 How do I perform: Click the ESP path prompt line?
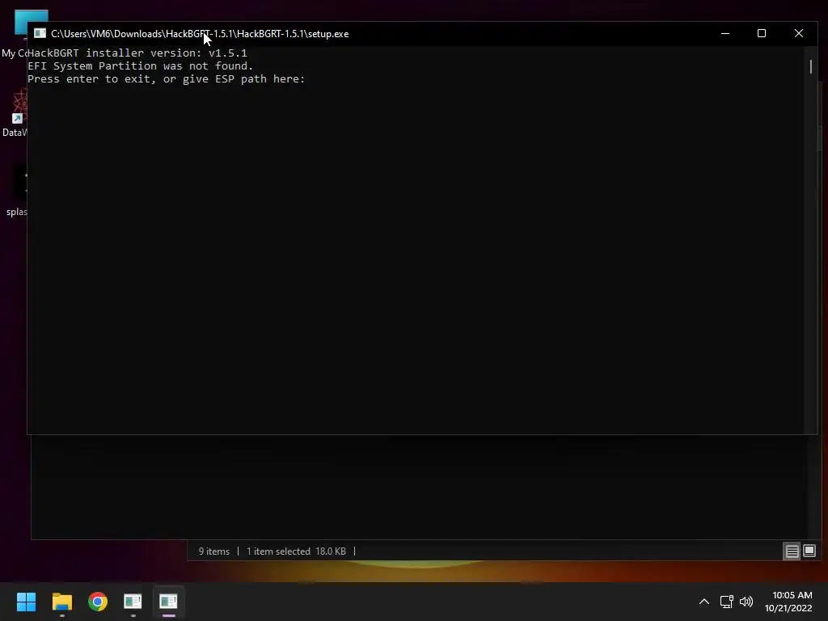tap(167, 79)
